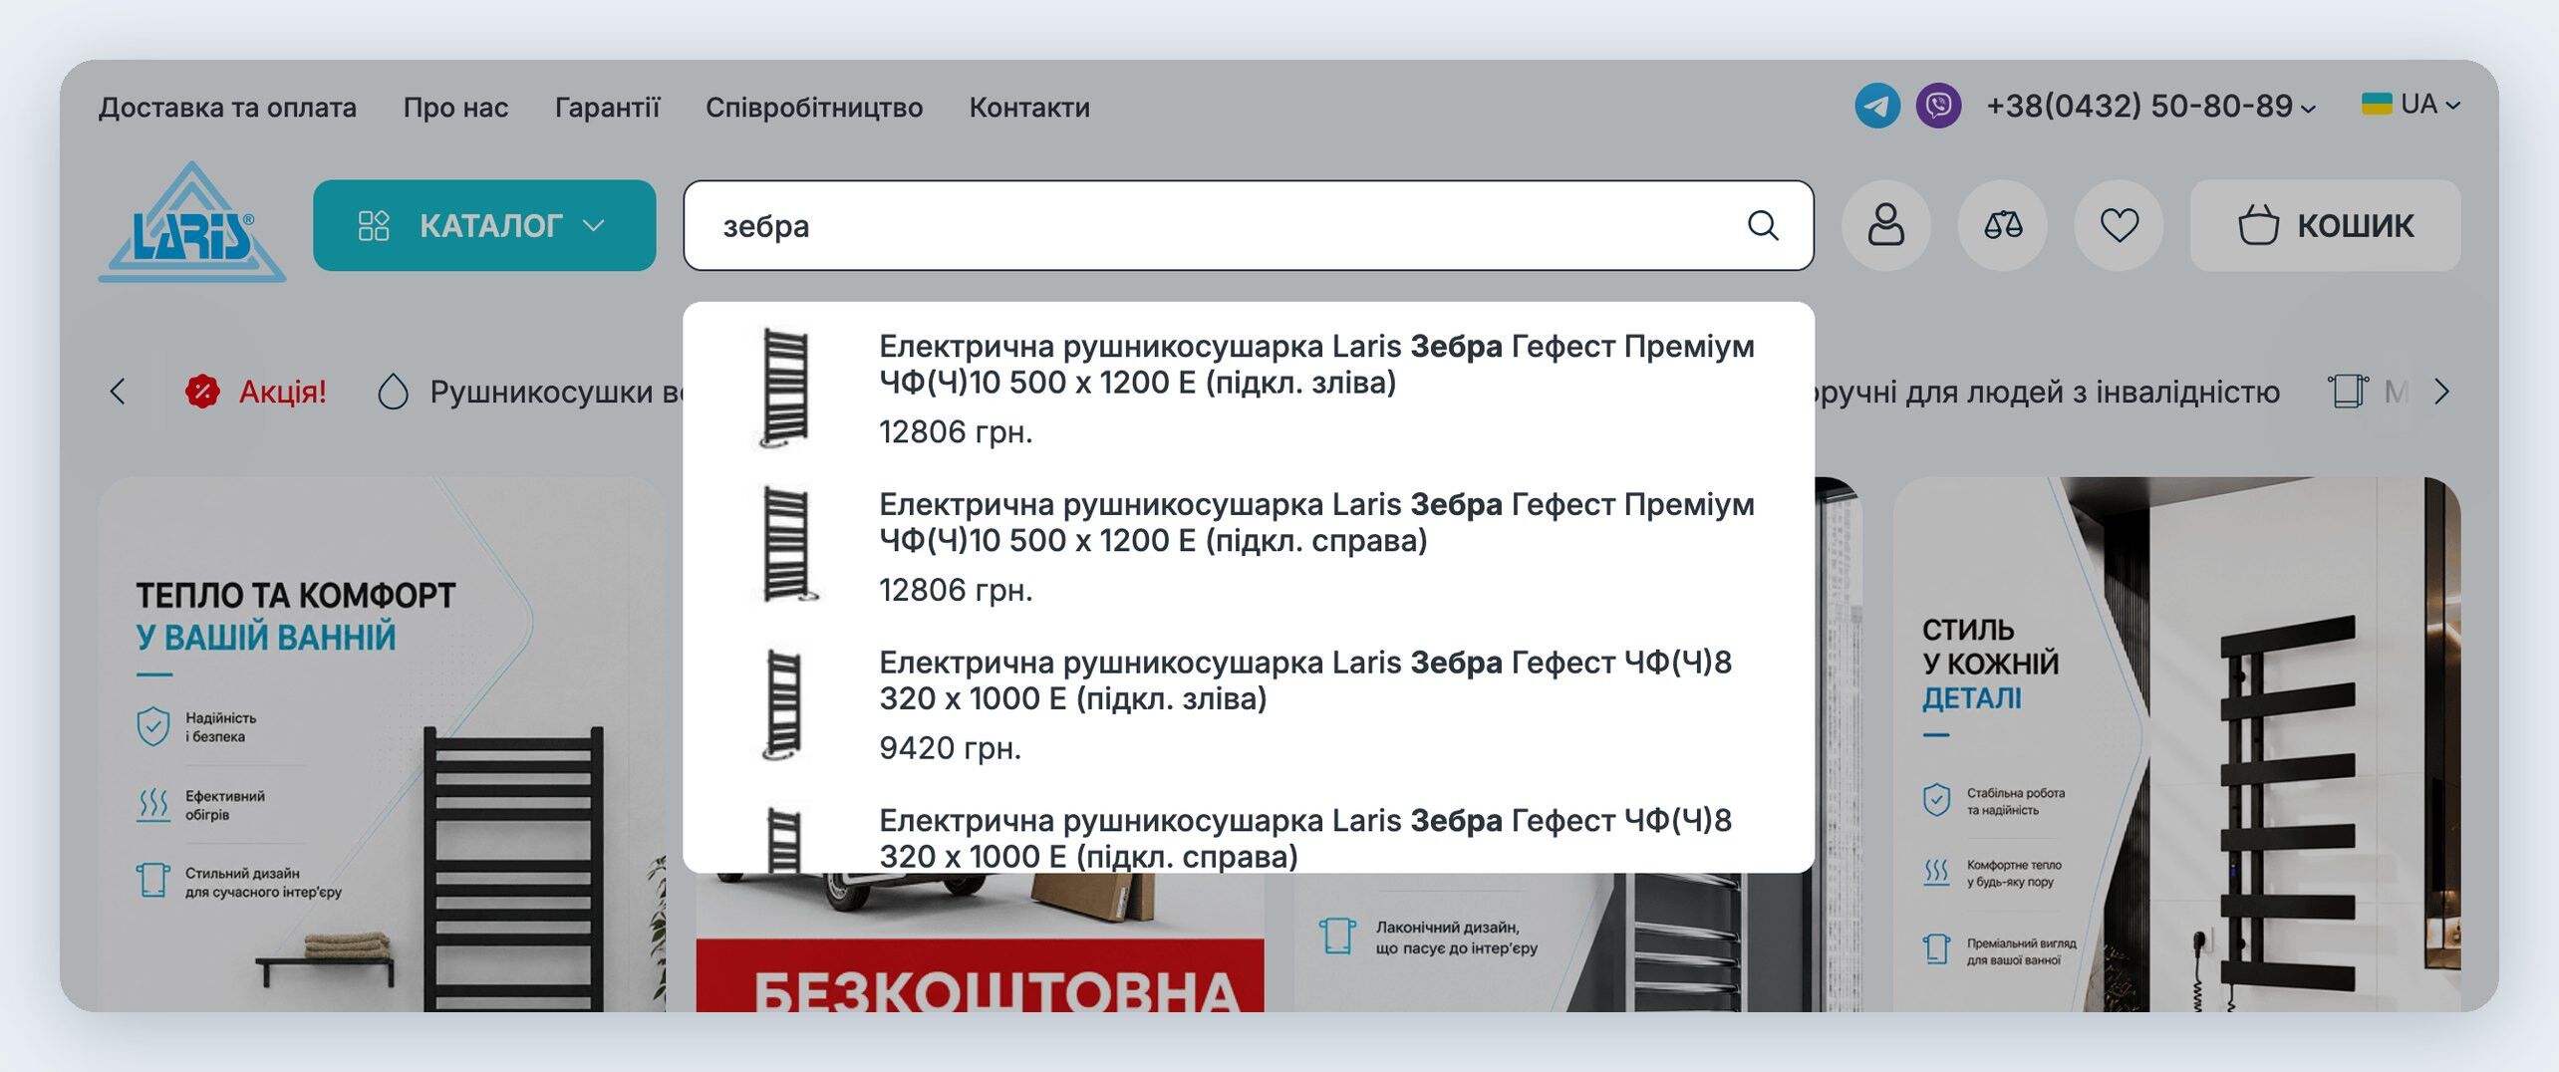The width and height of the screenshot is (2559, 1072).
Task: Open Контакти page
Action: 1029,107
